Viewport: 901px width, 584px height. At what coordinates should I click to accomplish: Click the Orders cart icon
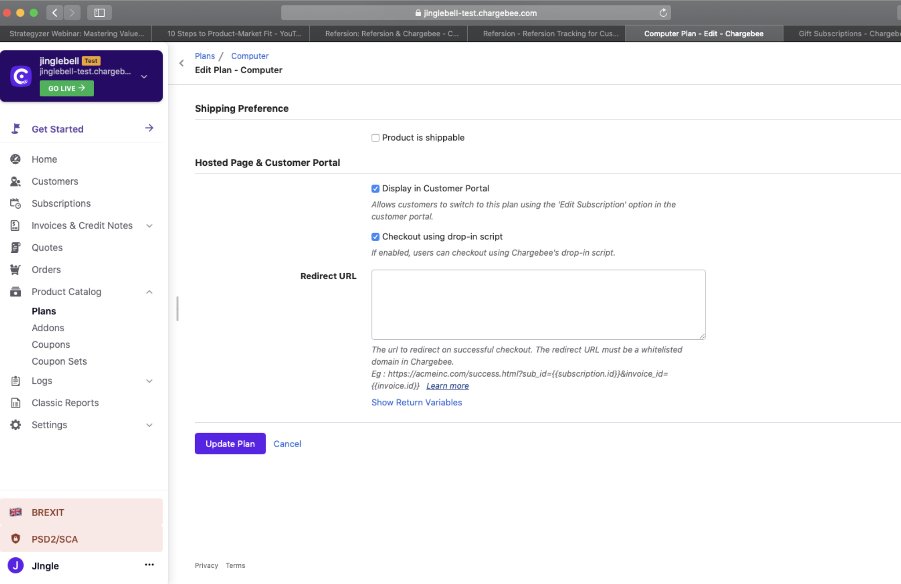15,269
